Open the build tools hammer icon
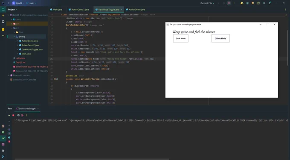The height and width of the screenshot is (160, 290). point(253,3)
